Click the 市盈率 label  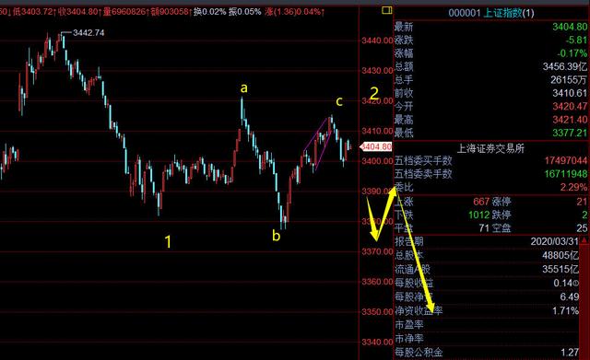click(409, 325)
